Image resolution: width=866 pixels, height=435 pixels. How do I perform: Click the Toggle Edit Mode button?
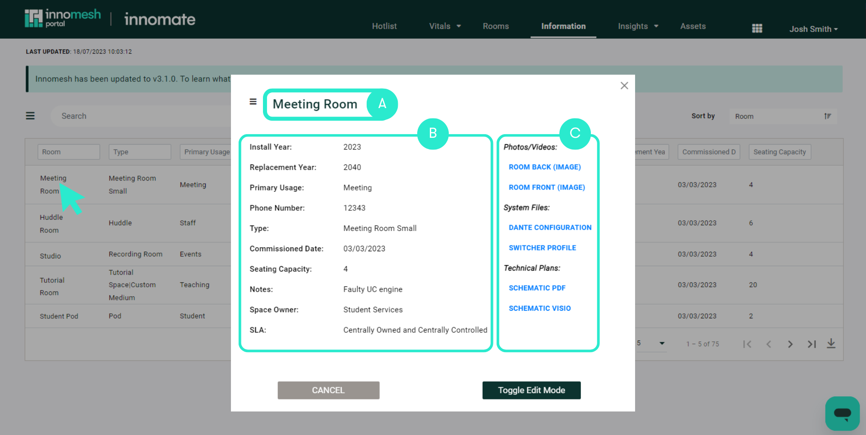(x=531, y=390)
